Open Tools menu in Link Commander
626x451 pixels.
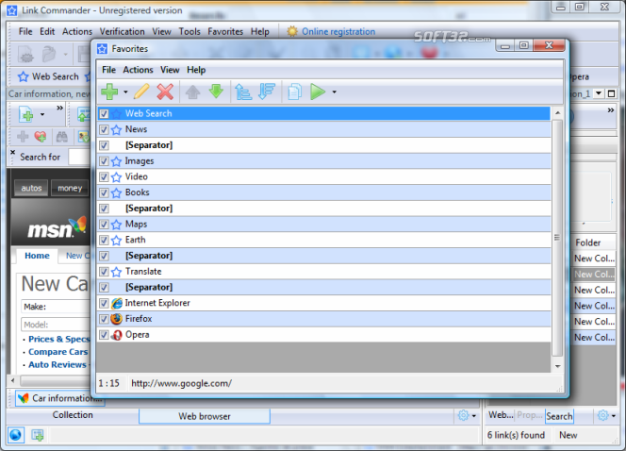[x=189, y=31]
